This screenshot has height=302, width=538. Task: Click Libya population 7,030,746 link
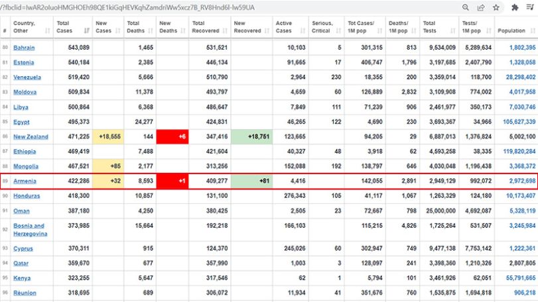click(523, 107)
